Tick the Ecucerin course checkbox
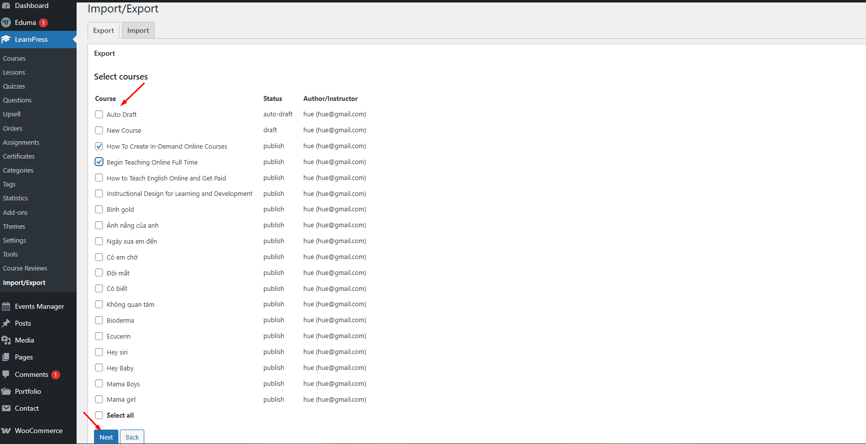The image size is (866, 444). [99, 336]
